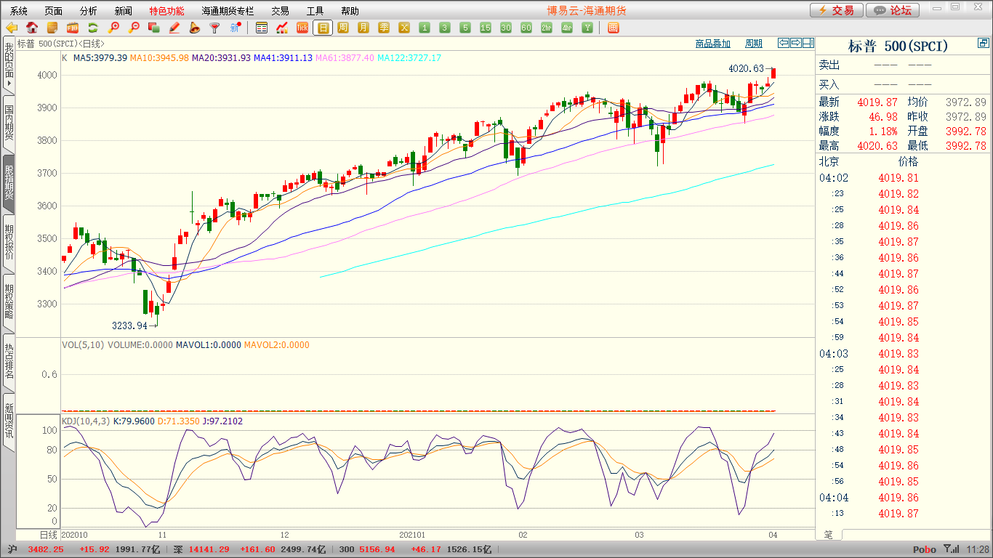Click the restore icon in quote panel
Screen dimensions: 993x558
pos(984,44)
